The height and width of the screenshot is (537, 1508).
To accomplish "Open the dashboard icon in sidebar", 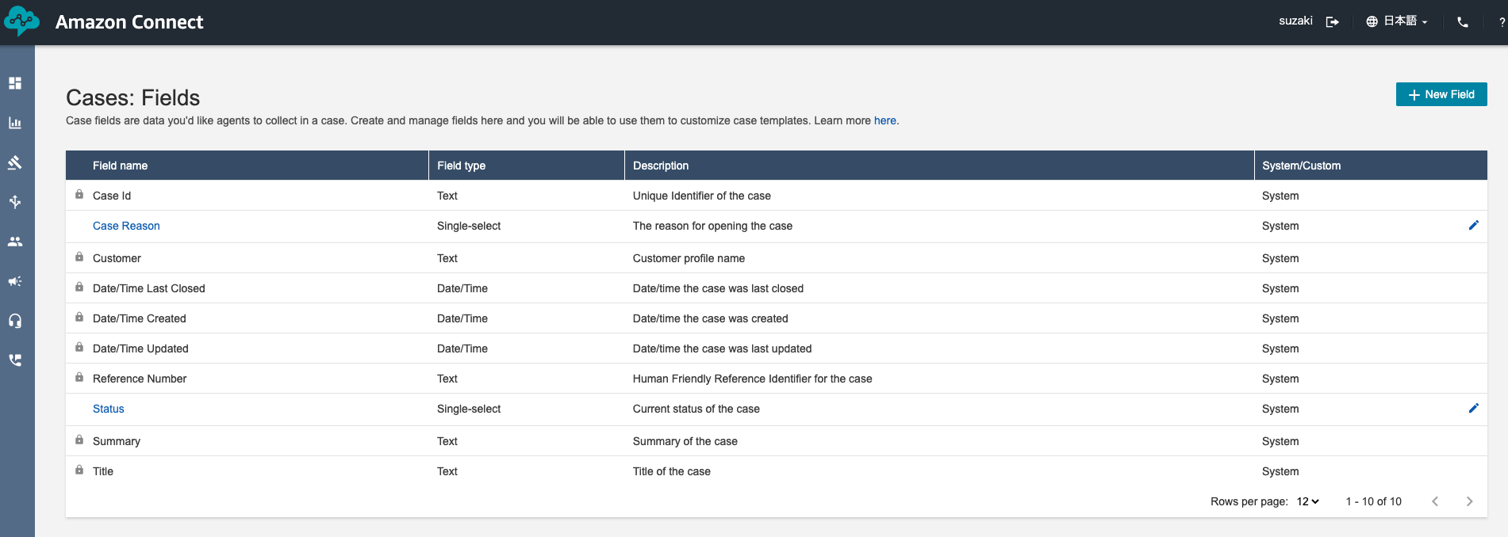I will click(x=15, y=83).
